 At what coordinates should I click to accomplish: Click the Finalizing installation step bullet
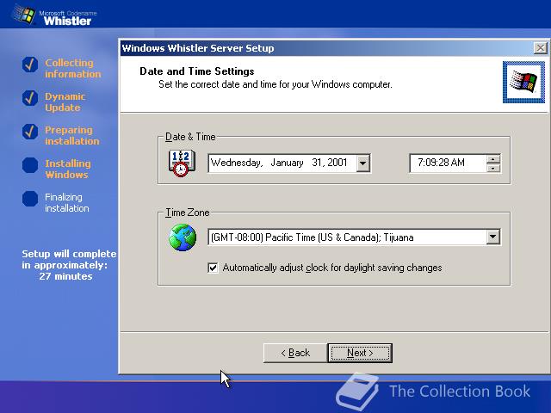(30, 199)
